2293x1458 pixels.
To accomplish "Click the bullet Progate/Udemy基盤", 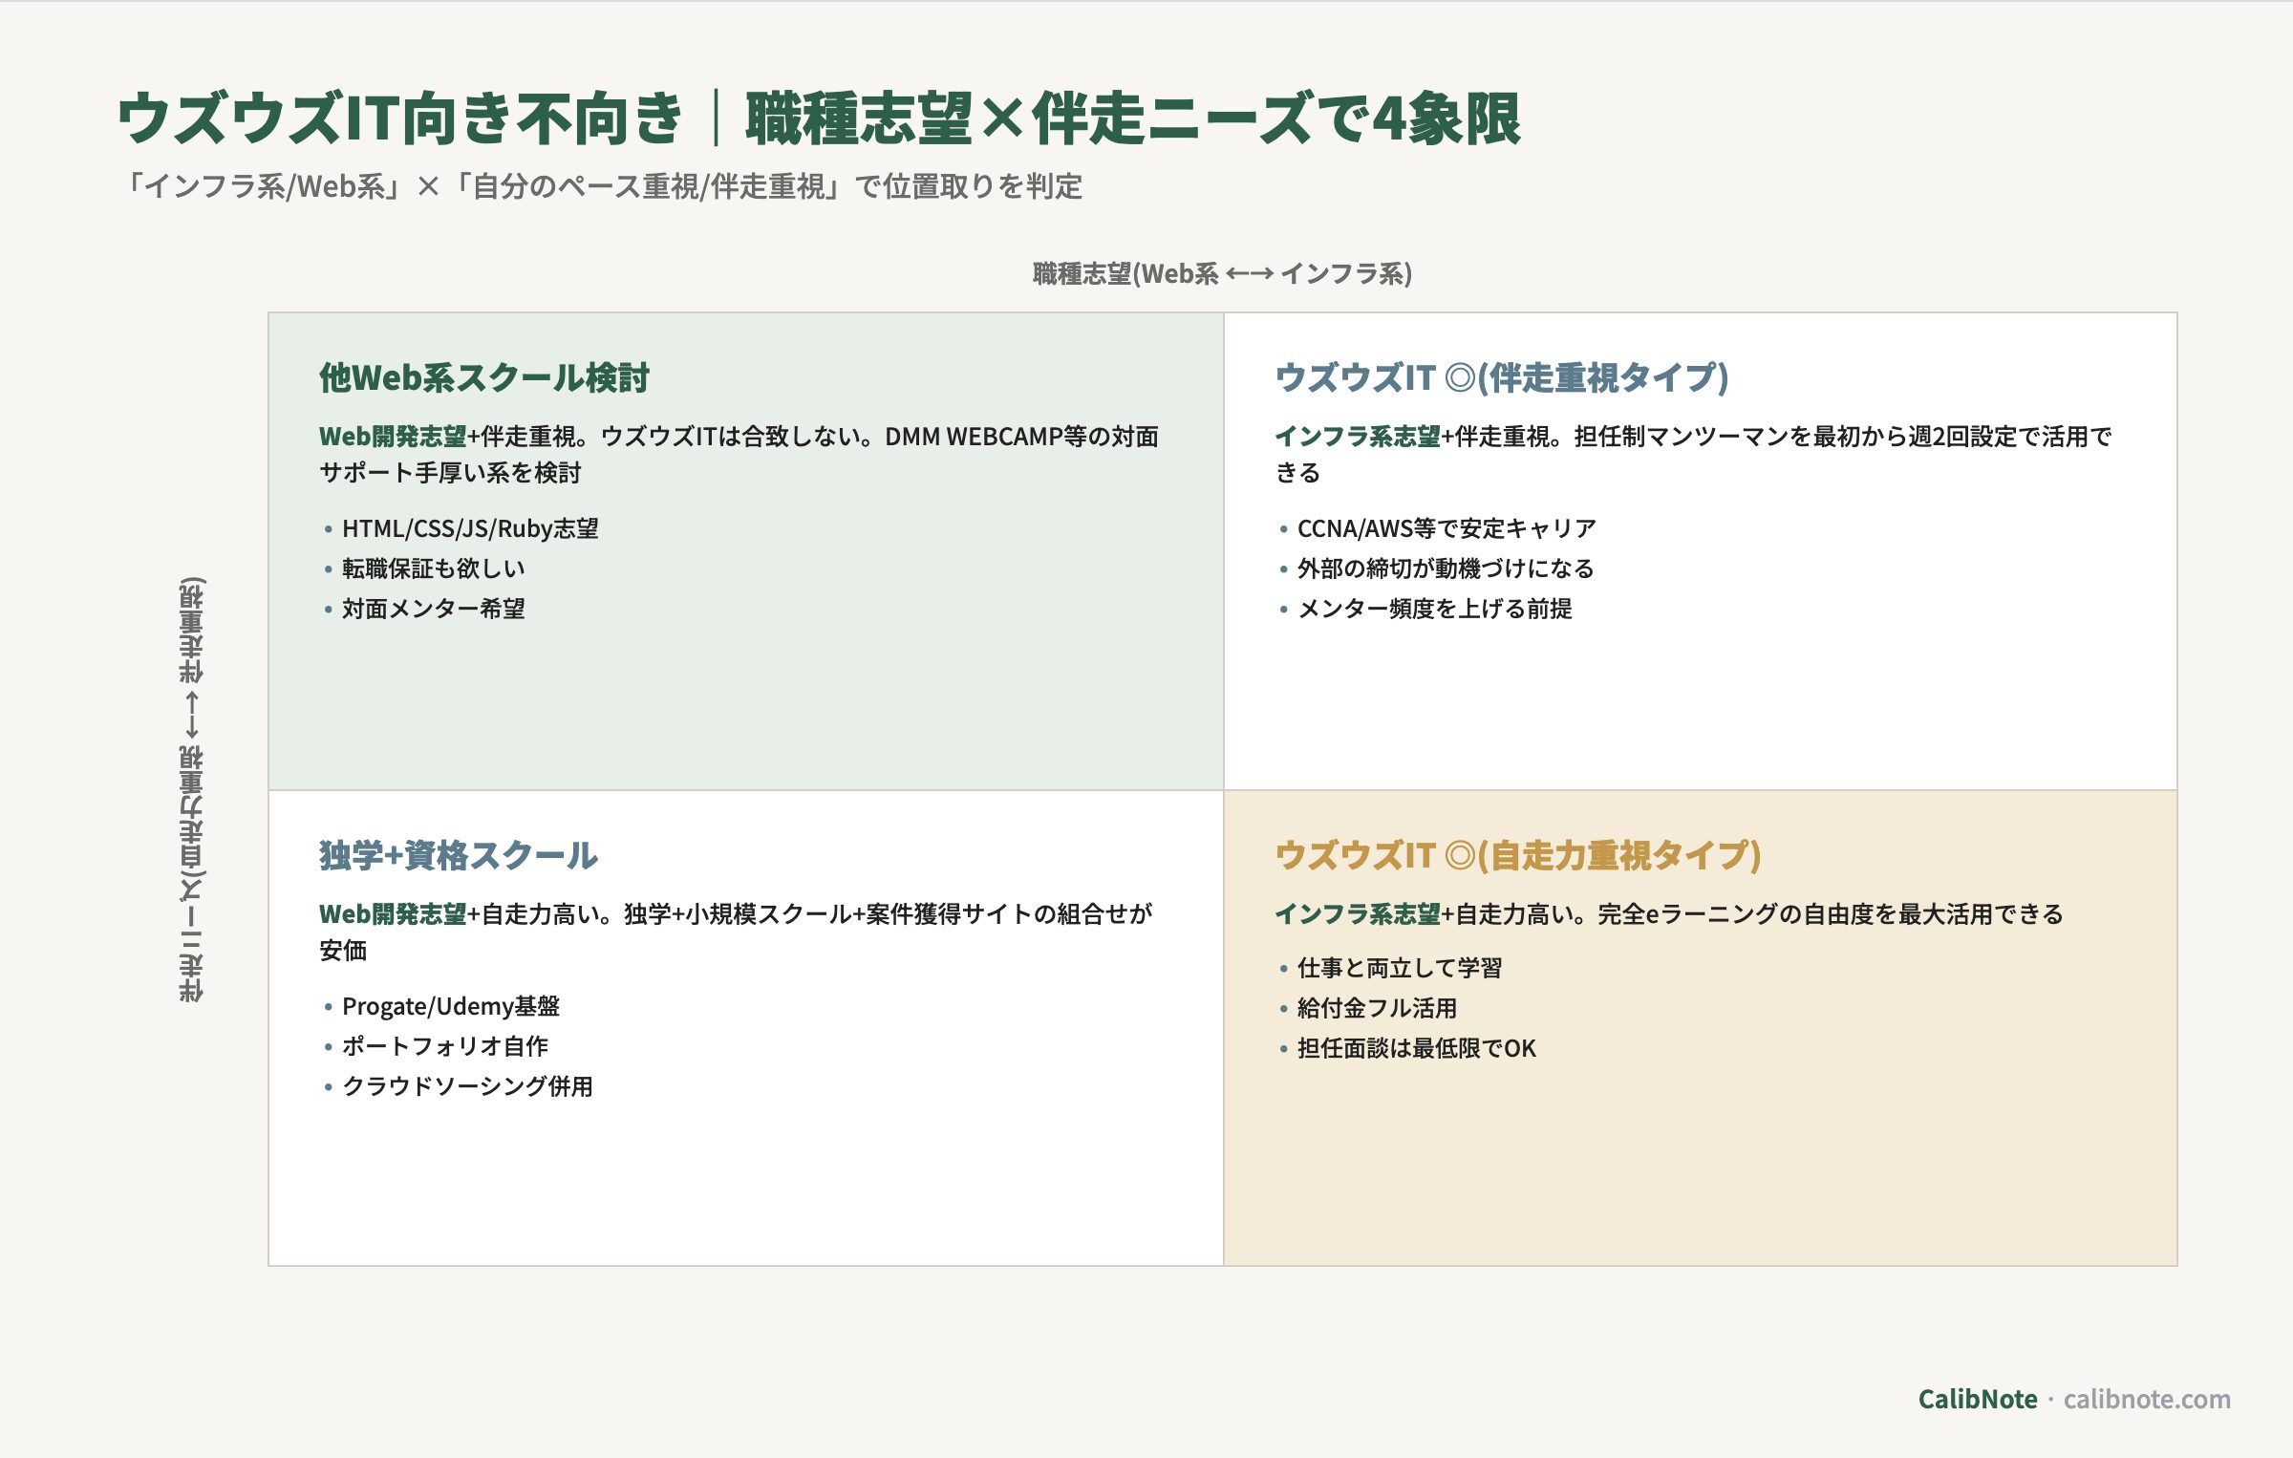I will [x=451, y=1006].
